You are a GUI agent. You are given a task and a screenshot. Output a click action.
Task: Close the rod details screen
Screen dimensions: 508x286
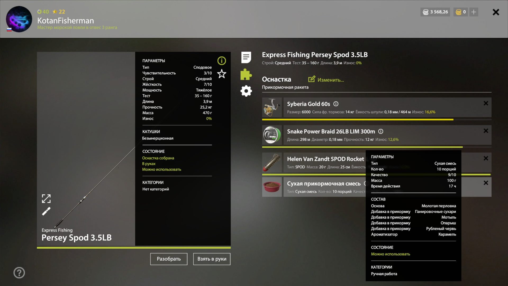pos(496,12)
